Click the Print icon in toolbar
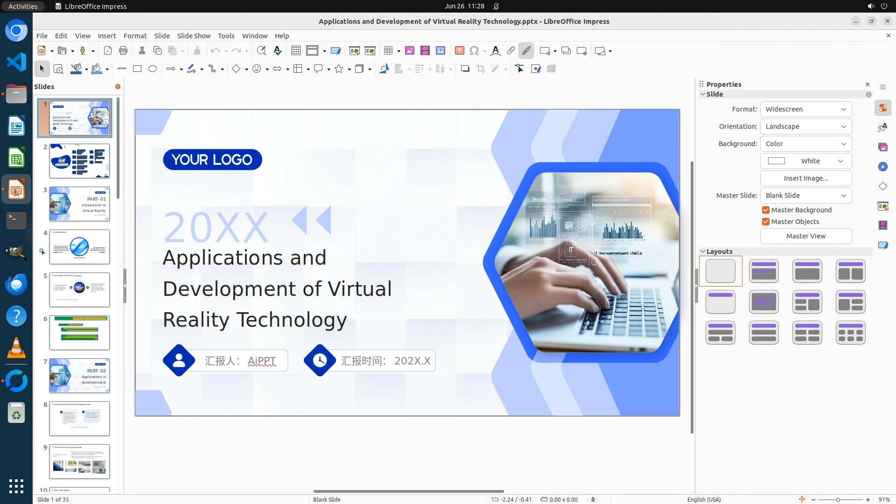The height and width of the screenshot is (504, 896). 123,51
